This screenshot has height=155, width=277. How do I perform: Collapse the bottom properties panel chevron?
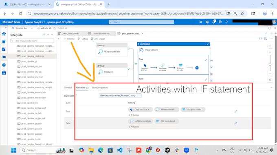click(271, 87)
